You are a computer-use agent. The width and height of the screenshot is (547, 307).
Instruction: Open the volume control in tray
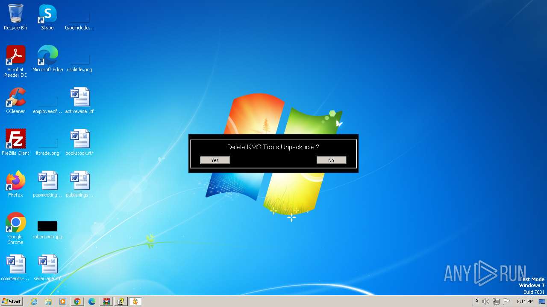click(x=486, y=301)
